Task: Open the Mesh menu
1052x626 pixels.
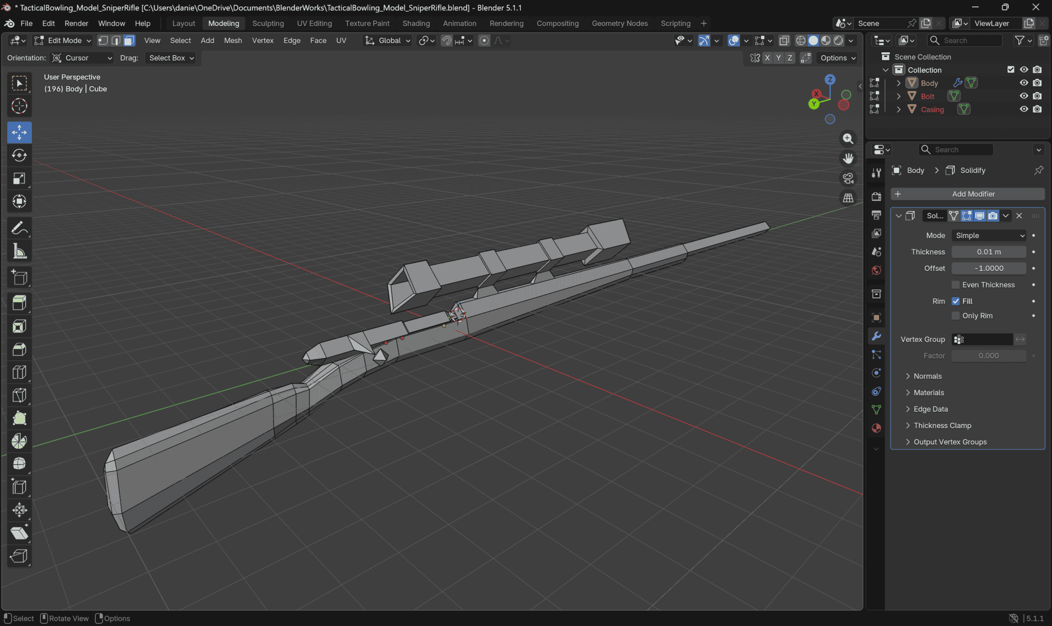Action: [233, 41]
